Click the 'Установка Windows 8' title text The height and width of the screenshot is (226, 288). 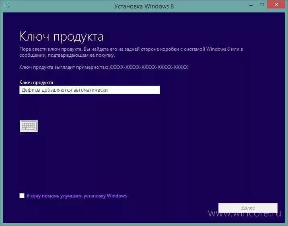click(144, 6)
